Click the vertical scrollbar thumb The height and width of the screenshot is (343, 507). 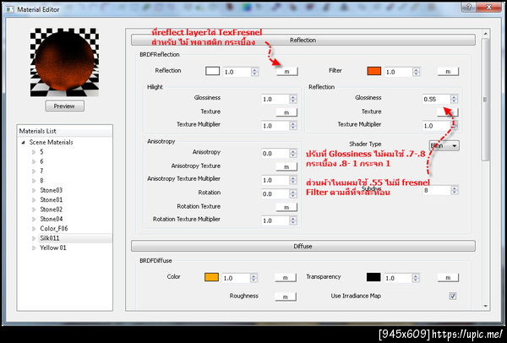click(x=485, y=99)
